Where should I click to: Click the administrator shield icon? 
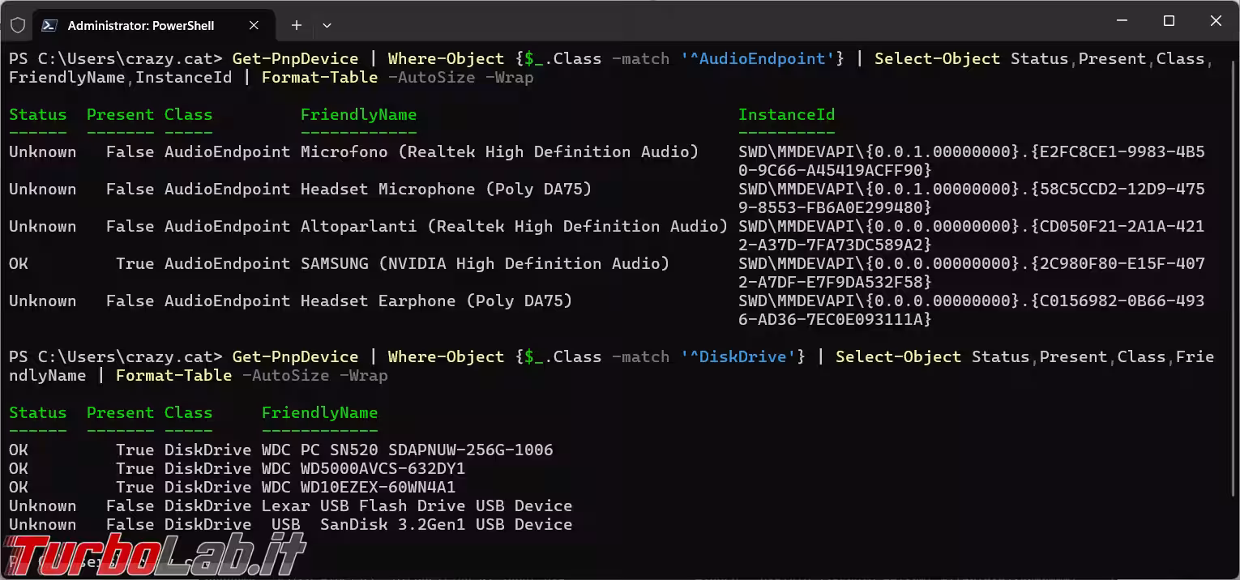(18, 25)
